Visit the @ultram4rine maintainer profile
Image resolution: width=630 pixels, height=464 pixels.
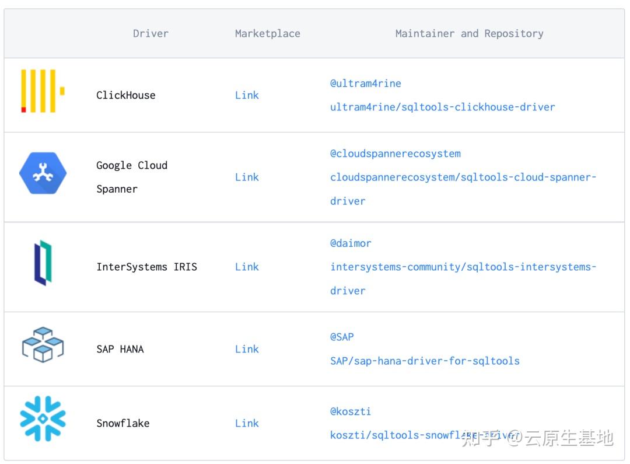[365, 83]
